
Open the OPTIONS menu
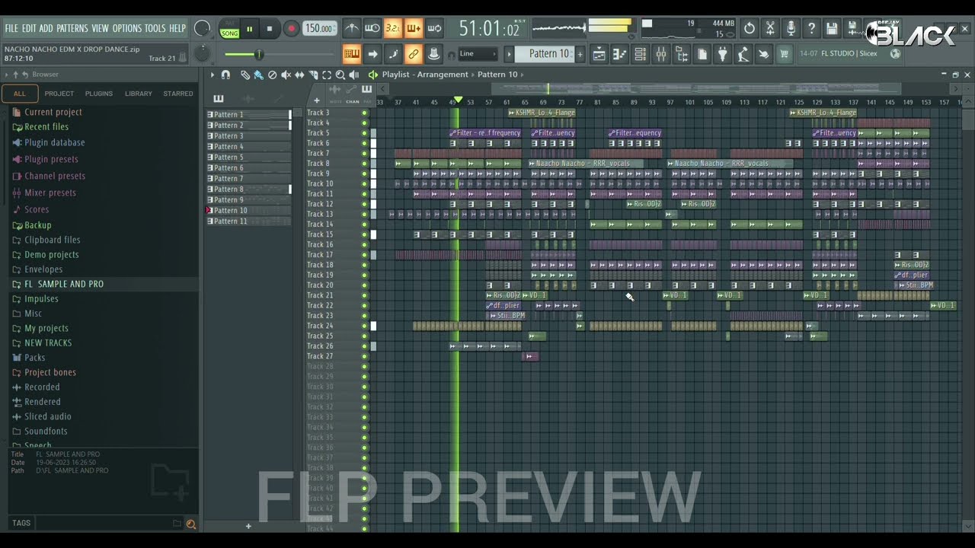coord(127,28)
